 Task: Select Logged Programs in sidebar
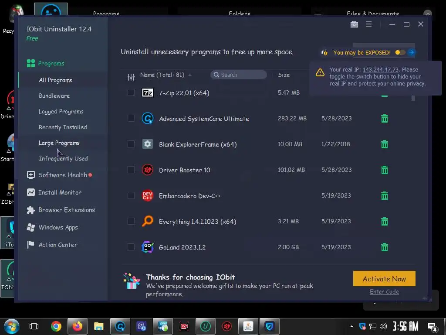tap(61, 111)
